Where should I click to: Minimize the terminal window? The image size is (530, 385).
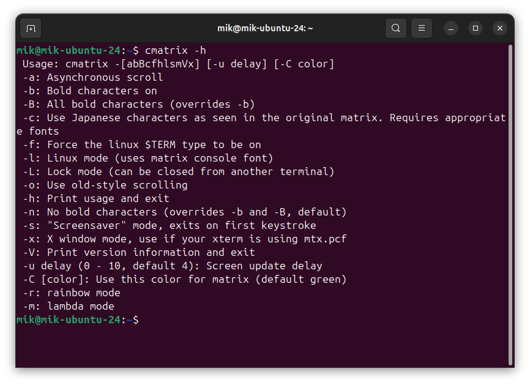[451, 28]
